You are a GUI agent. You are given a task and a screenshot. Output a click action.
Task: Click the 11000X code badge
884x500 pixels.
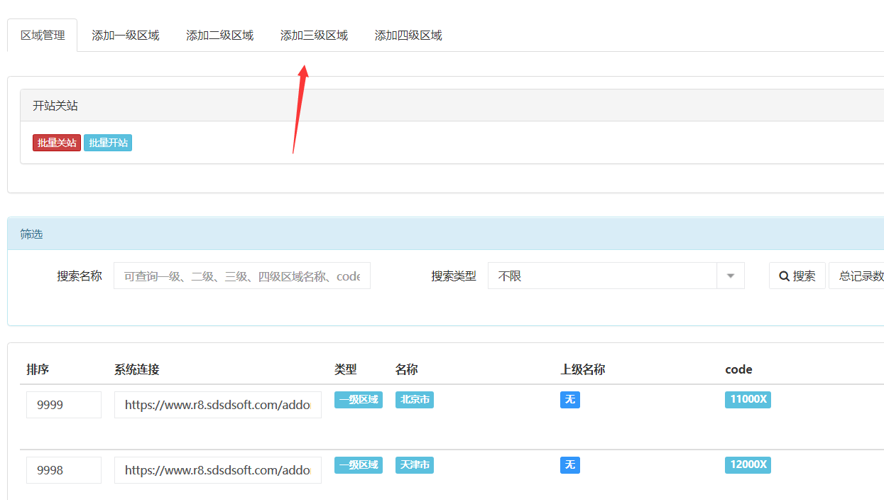pyautogui.click(x=748, y=400)
